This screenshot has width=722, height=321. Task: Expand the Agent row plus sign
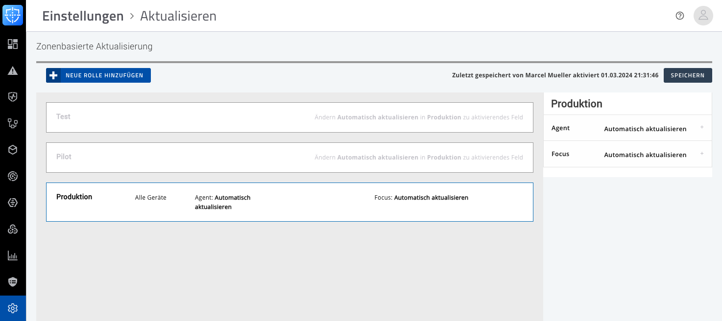coord(701,128)
